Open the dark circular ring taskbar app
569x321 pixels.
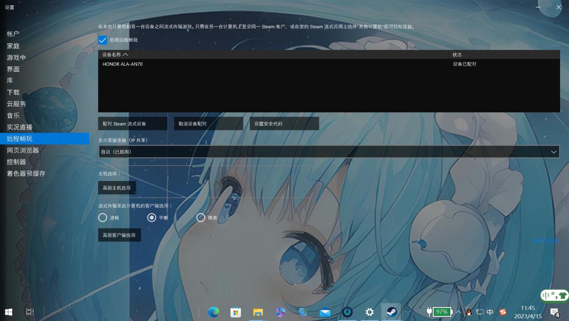(347, 312)
